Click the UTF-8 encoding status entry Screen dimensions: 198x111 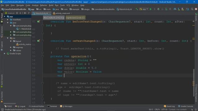pyautogui.click(x=164, y=109)
